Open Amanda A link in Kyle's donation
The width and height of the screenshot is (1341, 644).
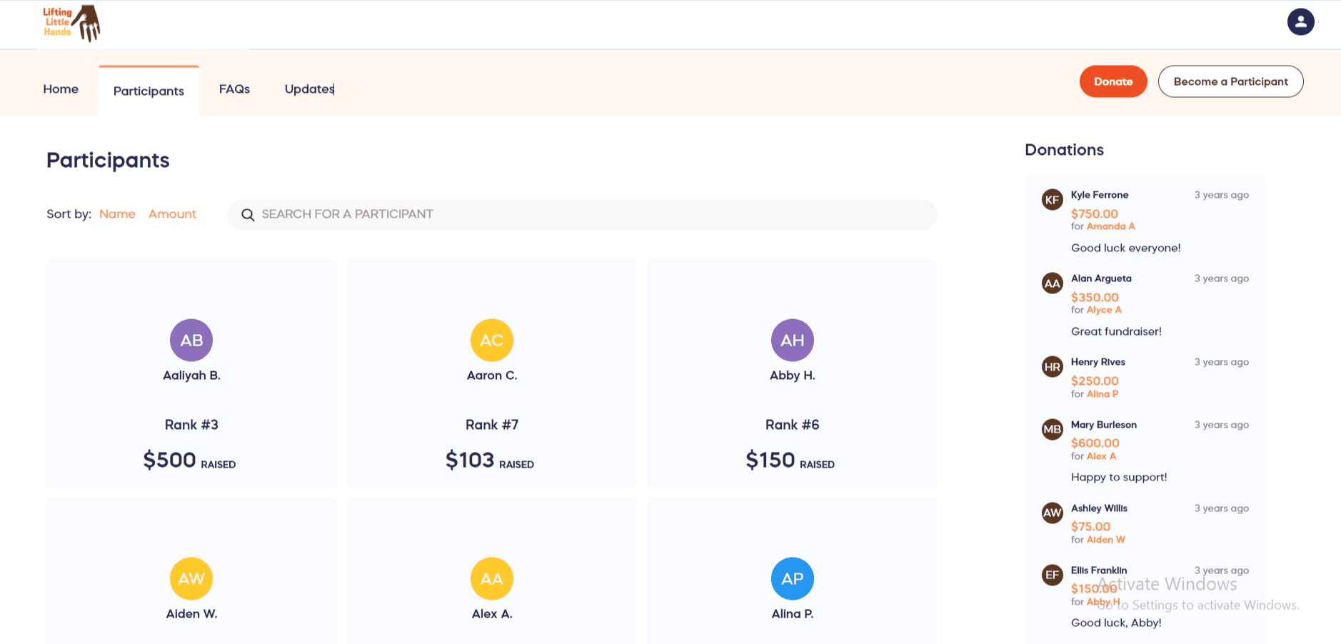(1110, 226)
